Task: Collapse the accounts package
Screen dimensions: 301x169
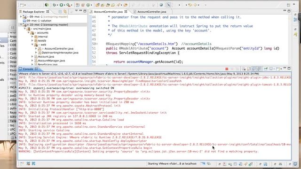Action: (x=29, y=33)
